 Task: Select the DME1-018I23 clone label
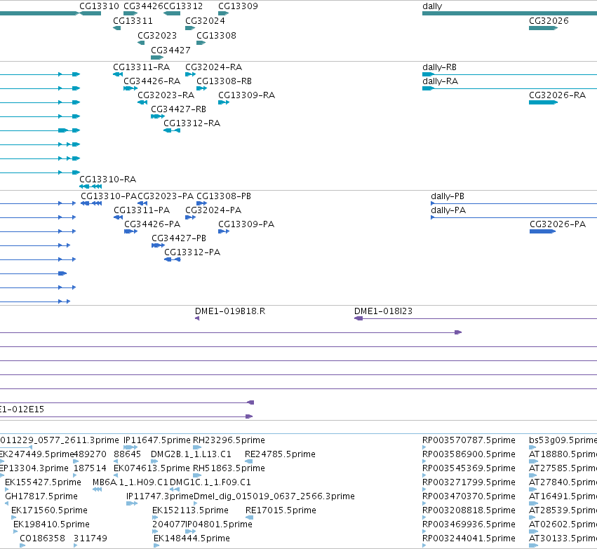click(x=383, y=311)
